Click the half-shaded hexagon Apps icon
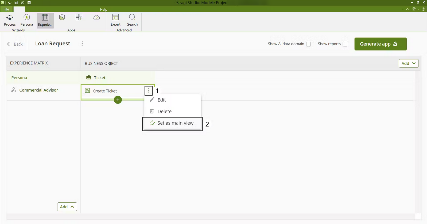 62,18
